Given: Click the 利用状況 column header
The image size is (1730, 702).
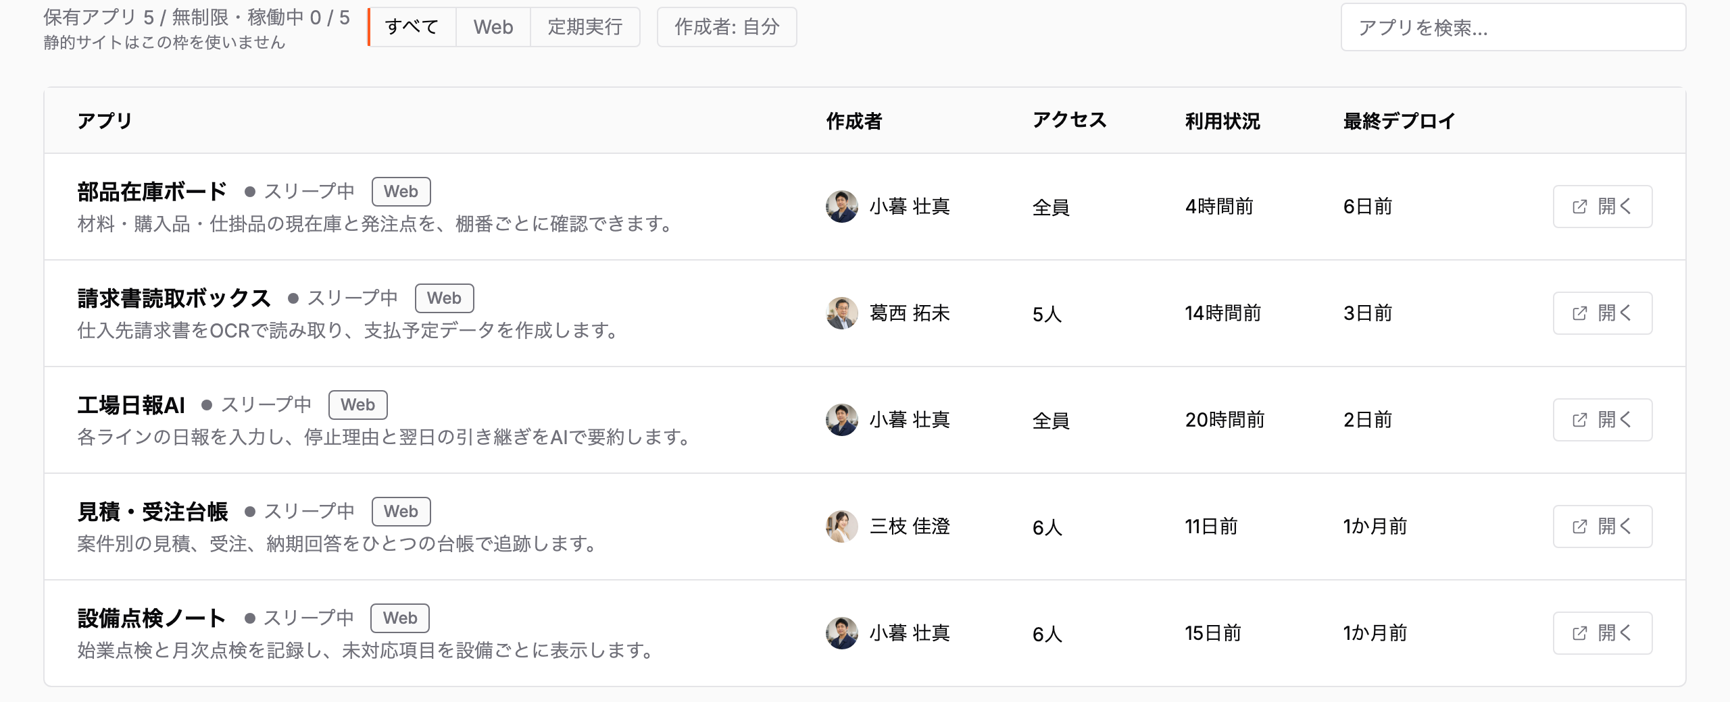Looking at the screenshot, I should (1222, 121).
